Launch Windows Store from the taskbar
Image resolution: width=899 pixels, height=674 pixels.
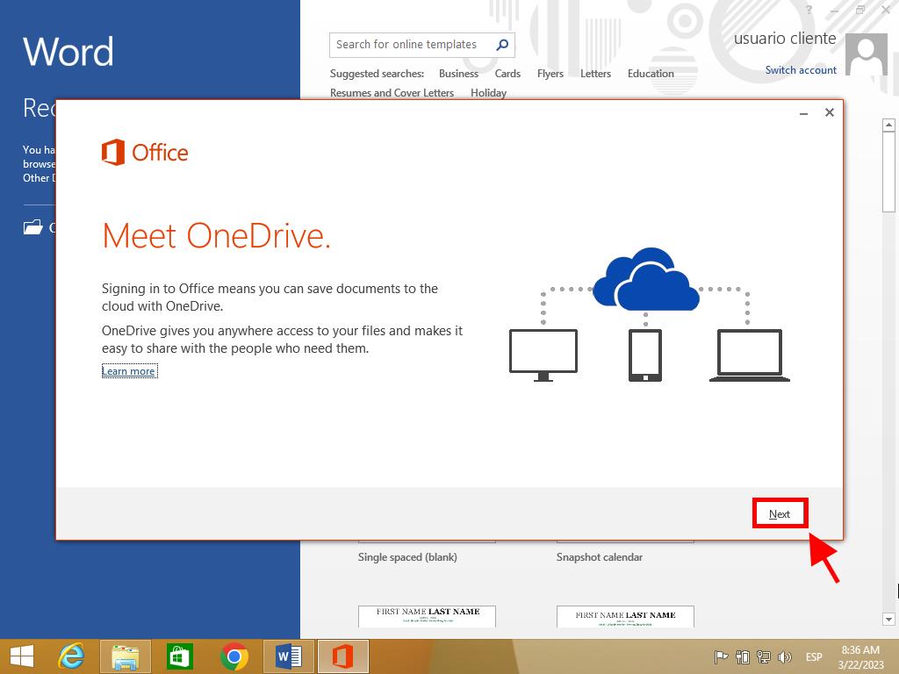coord(180,656)
